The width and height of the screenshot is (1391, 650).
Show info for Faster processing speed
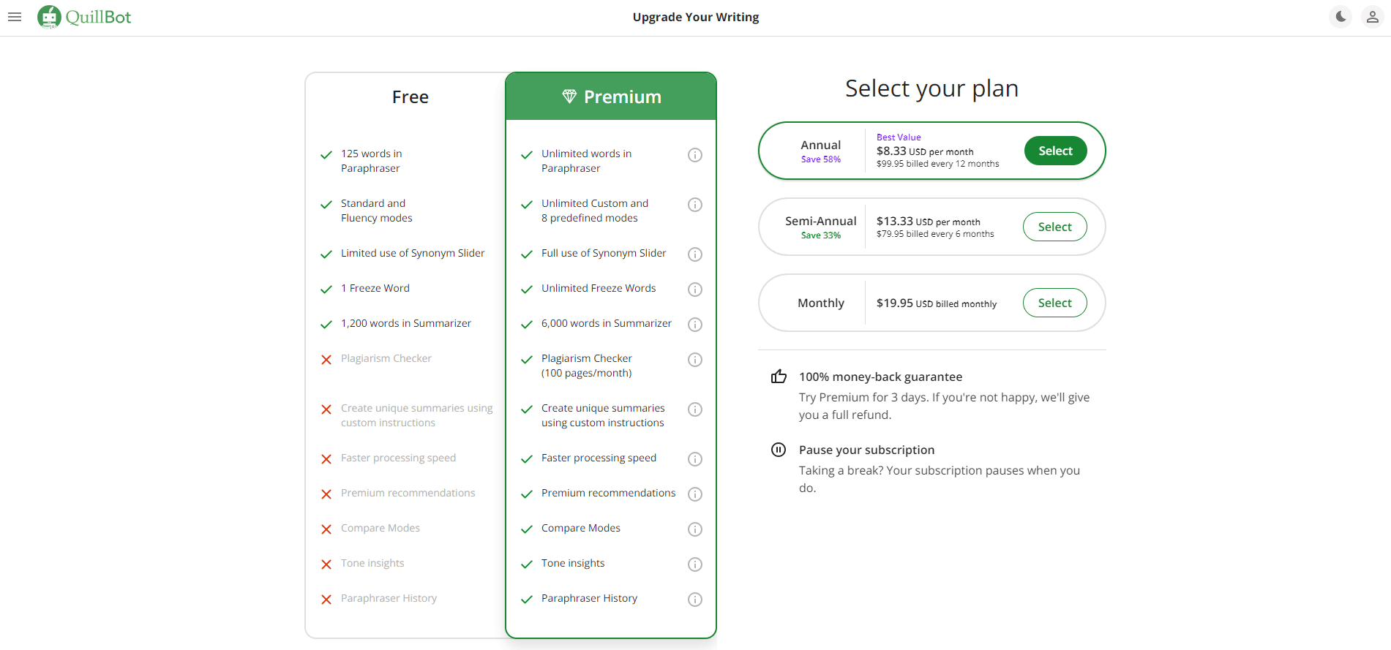pos(695,459)
